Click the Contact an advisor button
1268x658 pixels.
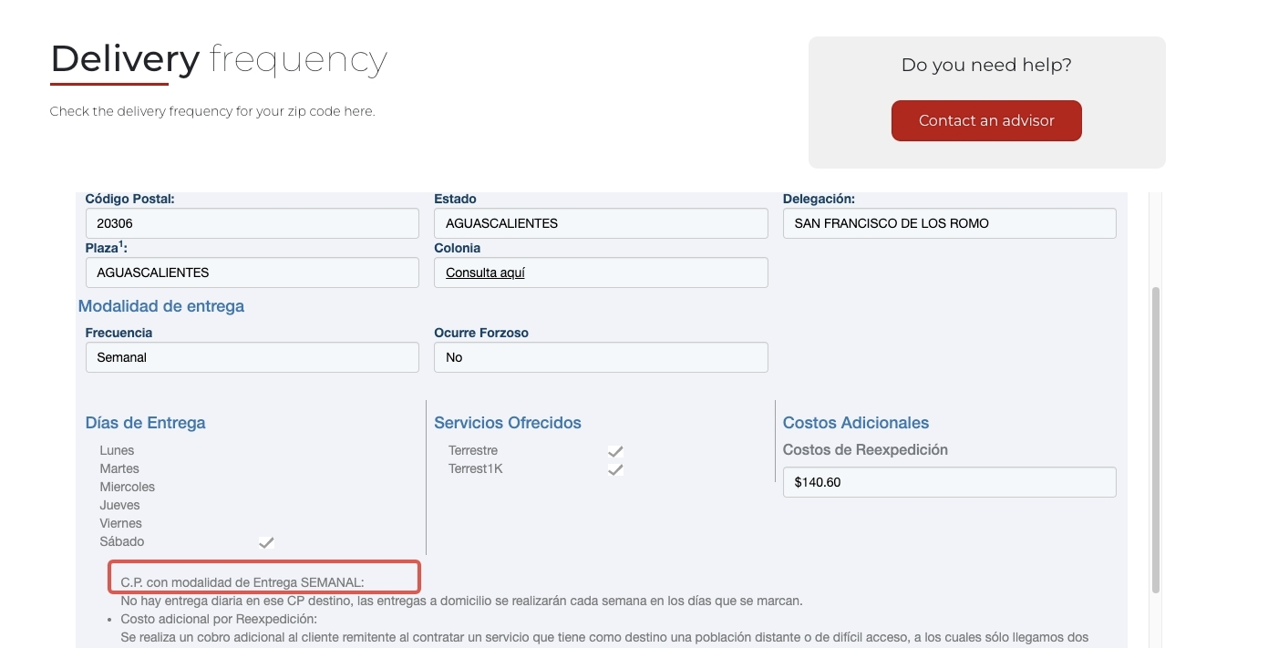point(986,120)
